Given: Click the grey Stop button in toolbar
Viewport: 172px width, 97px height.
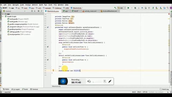Looking at the screenshot, I should pos(149,8).
